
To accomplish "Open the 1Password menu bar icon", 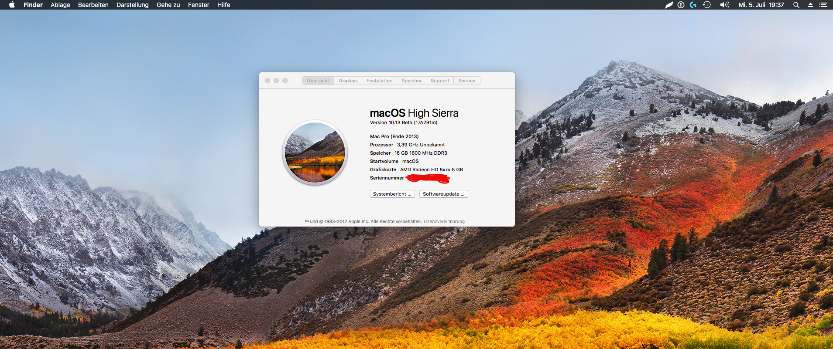I will point(681,5).
